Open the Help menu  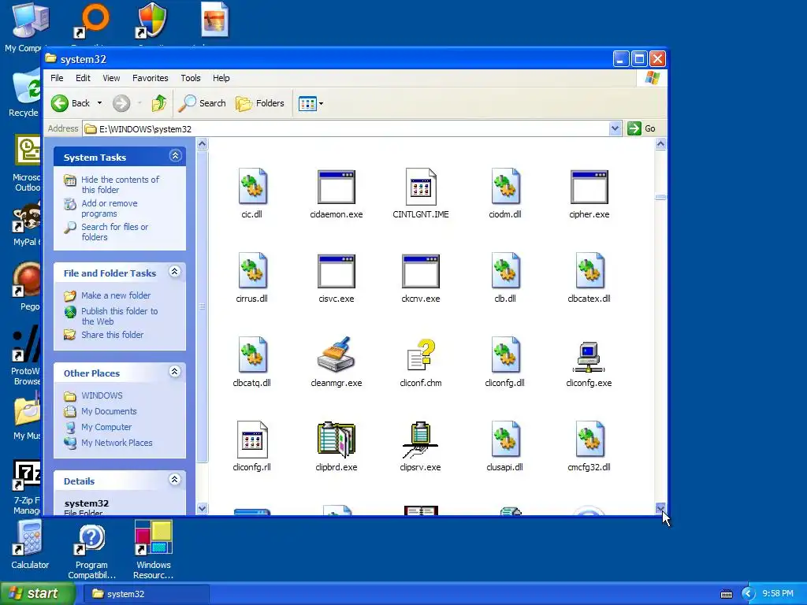click(x=221, y=78)
